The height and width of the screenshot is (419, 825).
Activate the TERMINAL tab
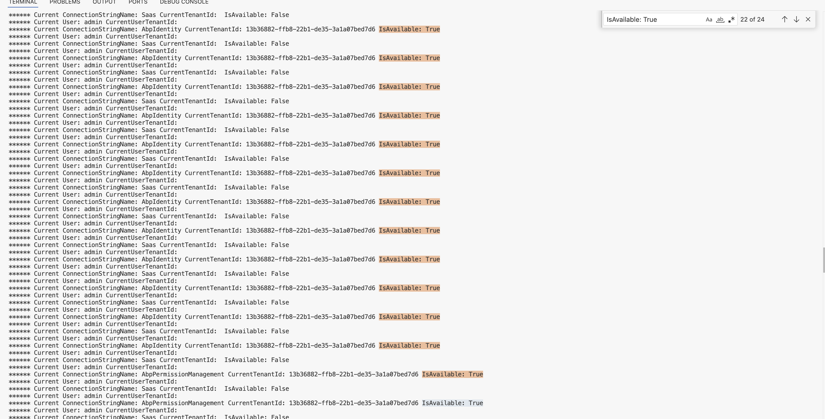(x=23, y=2)
